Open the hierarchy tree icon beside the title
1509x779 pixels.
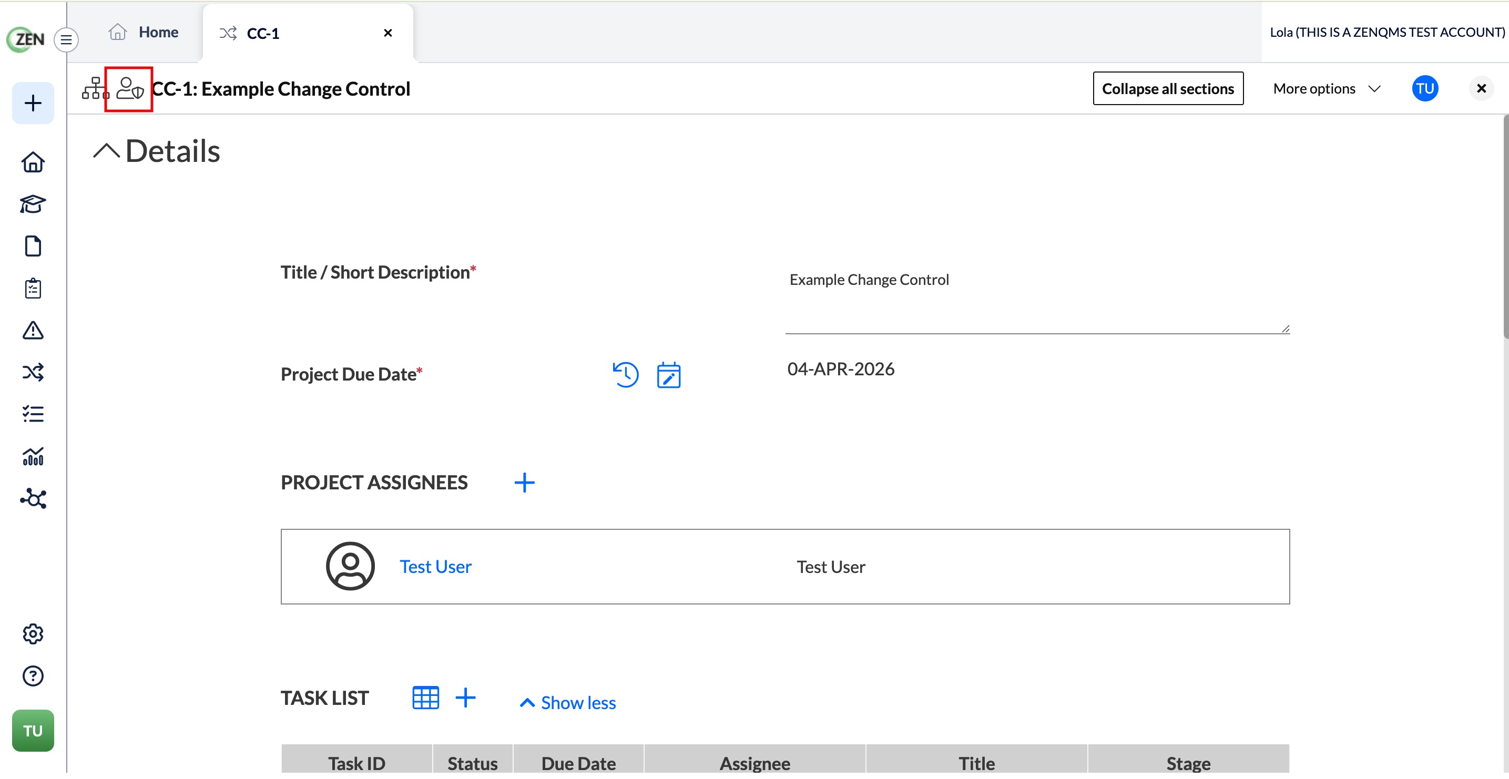[95, 89]
